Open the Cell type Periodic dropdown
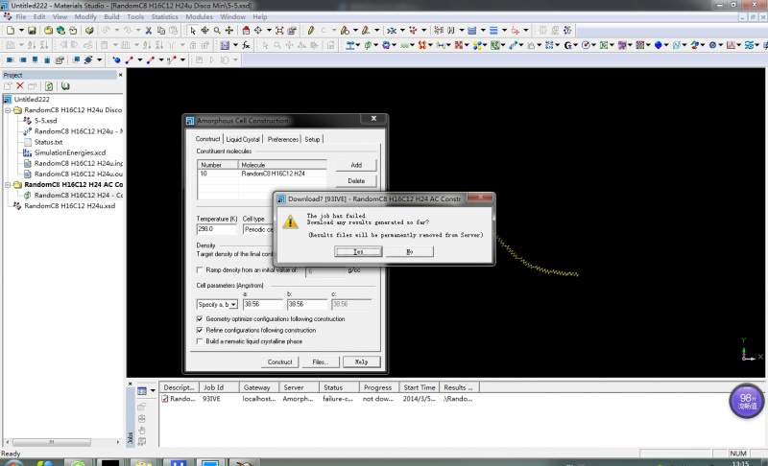 (258, 229)
